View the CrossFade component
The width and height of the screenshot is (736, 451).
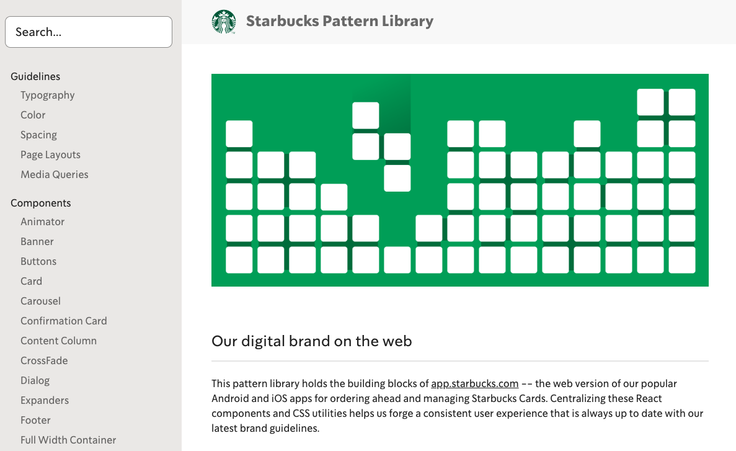pyautogui.click(x=44, y=360)
